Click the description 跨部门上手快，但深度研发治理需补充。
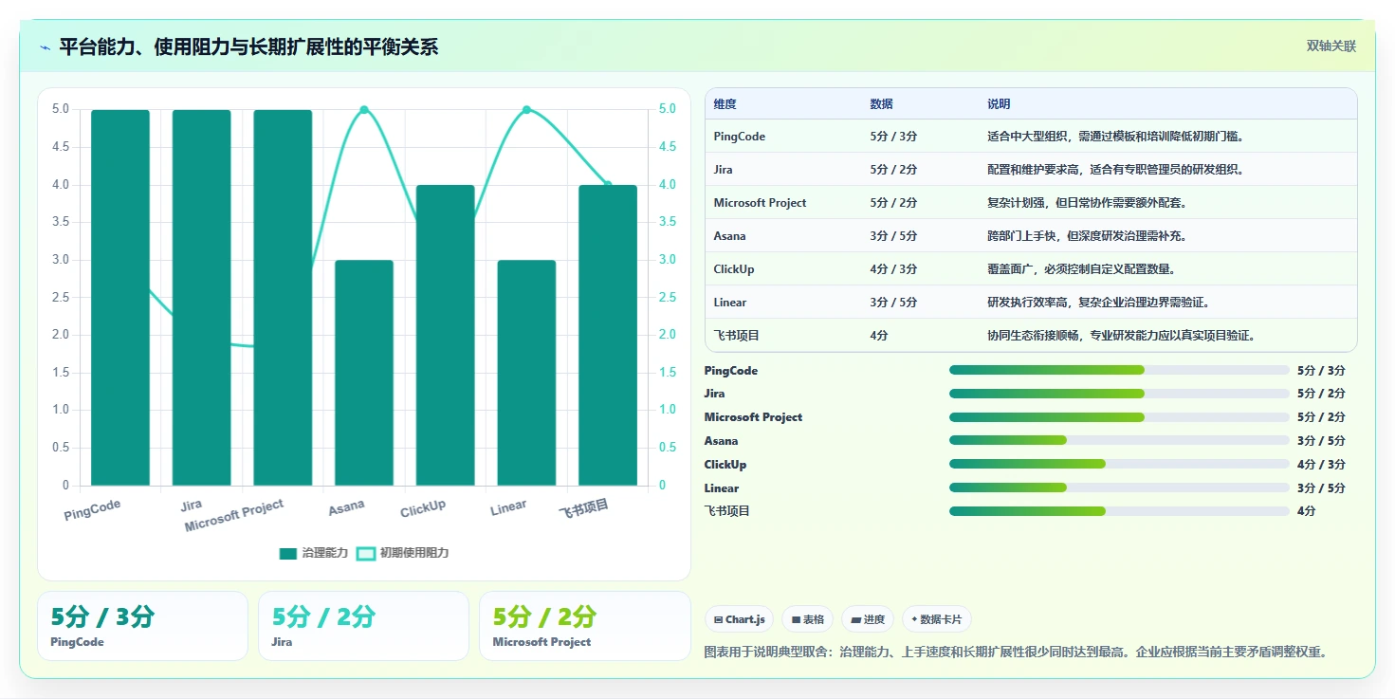Viewport: 1395px width, 699px height. coord(1087,236)
